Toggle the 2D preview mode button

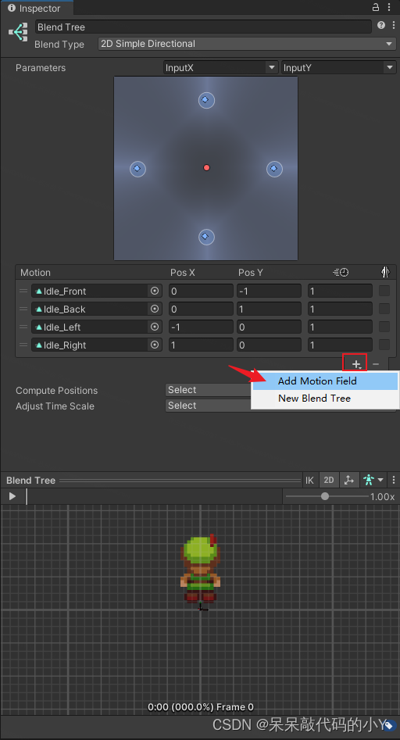click(x=329, y=480)
